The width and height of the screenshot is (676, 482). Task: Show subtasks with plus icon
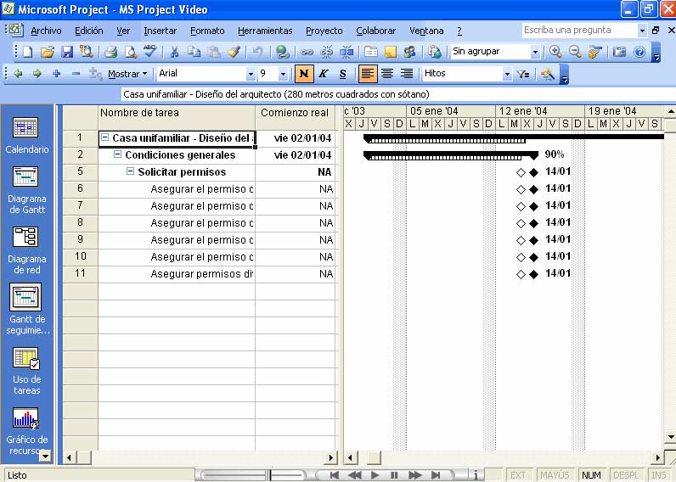(x=57, y=74)
